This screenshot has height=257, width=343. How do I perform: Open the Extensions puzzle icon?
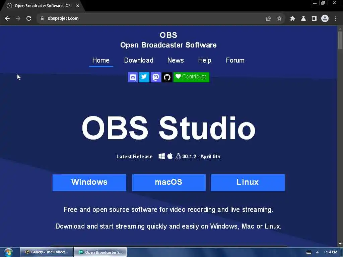pyautogui.click(x=293, y=19)
